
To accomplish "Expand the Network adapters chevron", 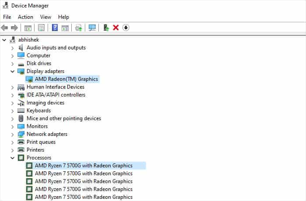I will (x=13, y=135).
